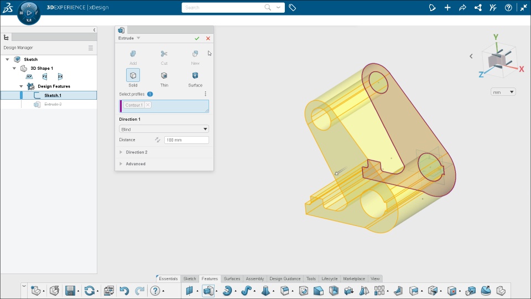Collapse the Design Features node

21,86
